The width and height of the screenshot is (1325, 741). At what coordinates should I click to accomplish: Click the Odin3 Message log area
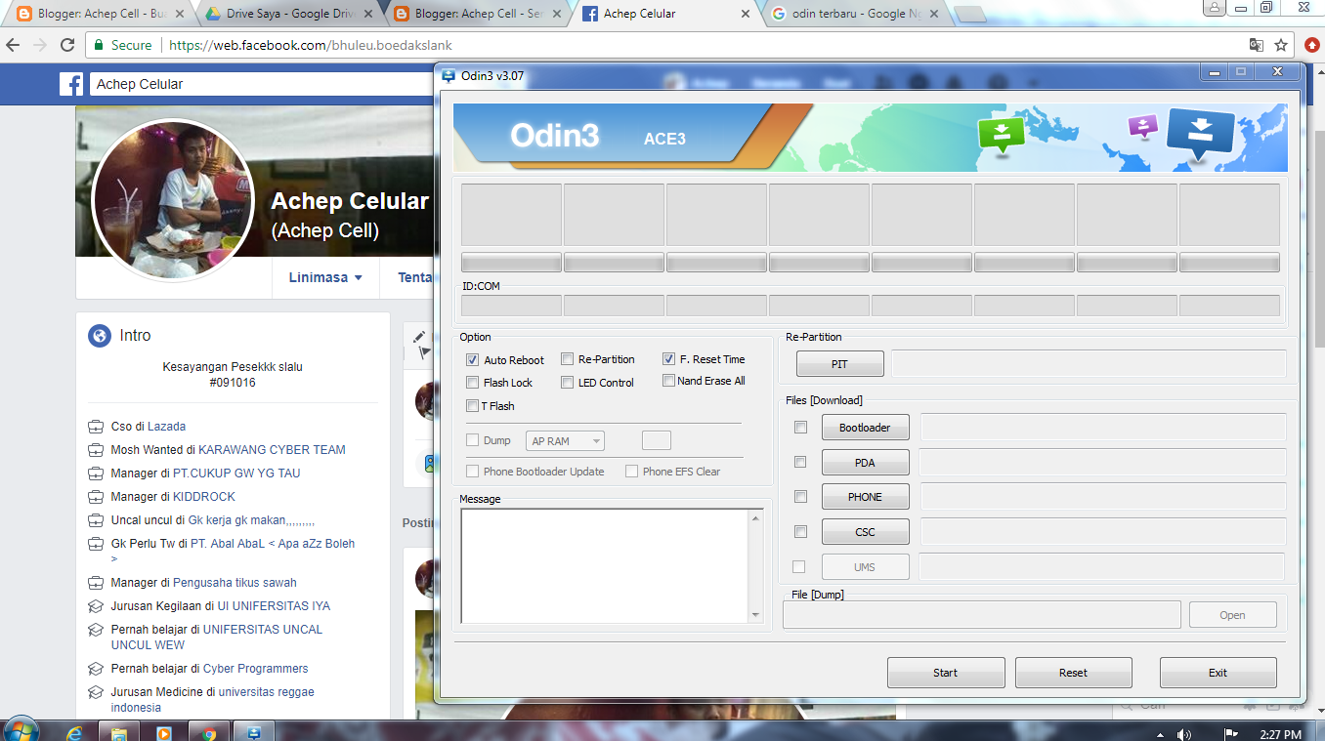pos(605,565)
